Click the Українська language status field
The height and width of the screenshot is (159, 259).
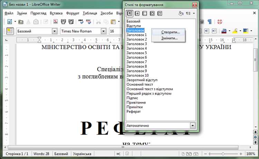click(x=82, y=154)
